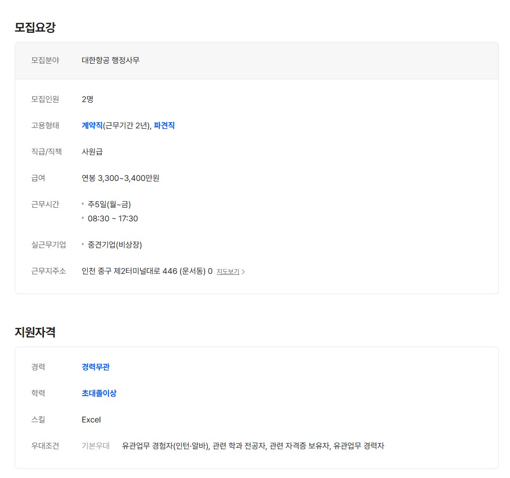Click the blue 초대졸이상 education link
The height and width of the screenshot is (478, 510).
(99, 393)
